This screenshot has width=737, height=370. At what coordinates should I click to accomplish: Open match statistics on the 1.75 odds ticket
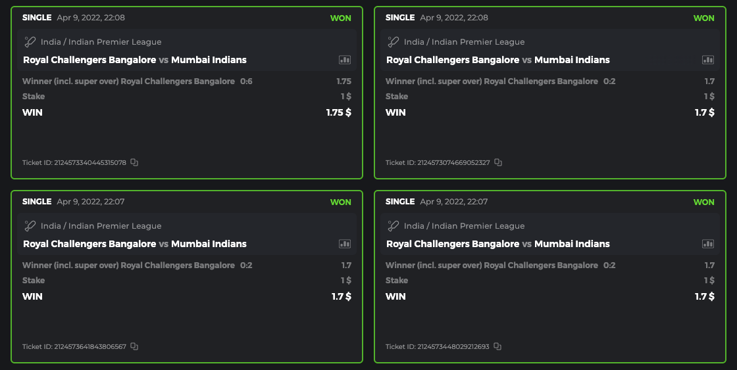coord(345,60)
